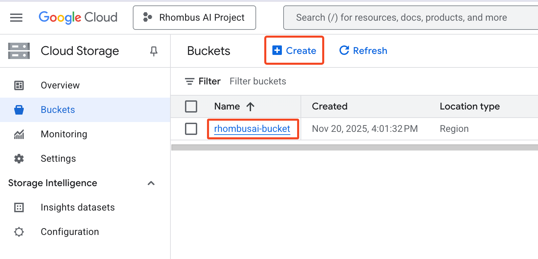
Task: Click the Insights datasets grid icon
Action: coord(19,207)
